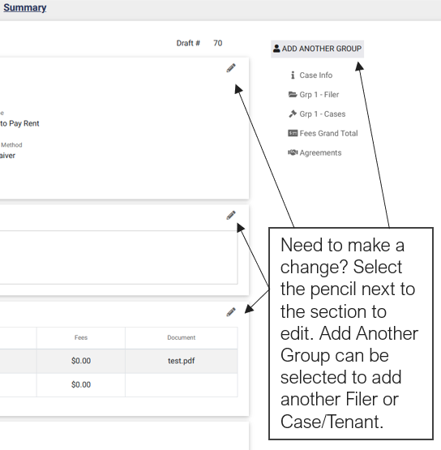Image resolution: width=441 pixels, height=450 pixels.
Task: Select the Draft # label
Action: 188,43
